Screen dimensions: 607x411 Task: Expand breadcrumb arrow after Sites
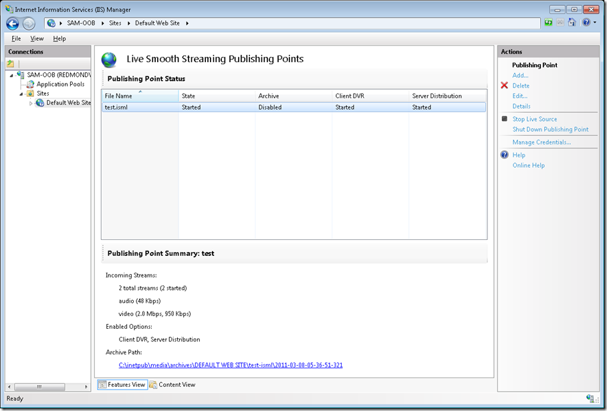[x=129, y=23]
